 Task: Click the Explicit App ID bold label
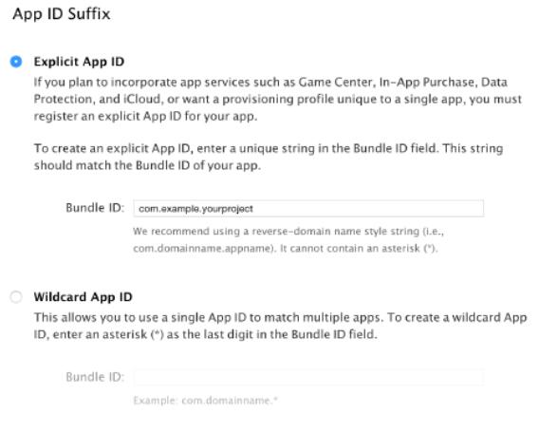(79, 62)
